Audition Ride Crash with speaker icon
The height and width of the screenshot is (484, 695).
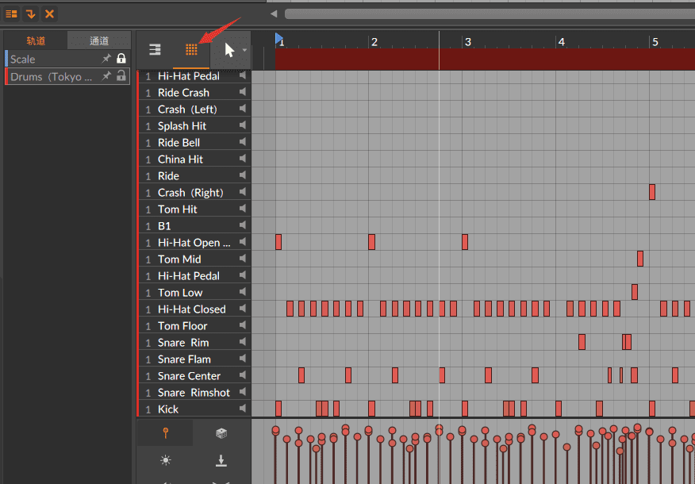click(243, 92)
